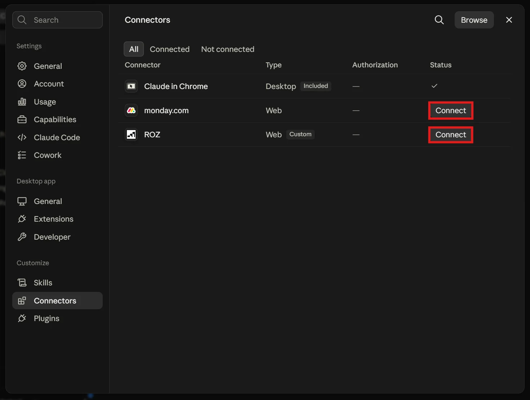Open the Claude Code settings page
The height and width of the screenshot is (400, 530).
57,137
